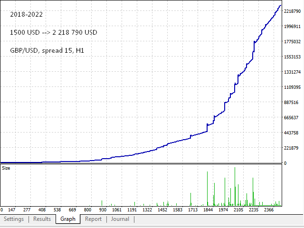Click the Size label in volume panel
Viewport: 304px width, 228px height.
click(6, 168)
